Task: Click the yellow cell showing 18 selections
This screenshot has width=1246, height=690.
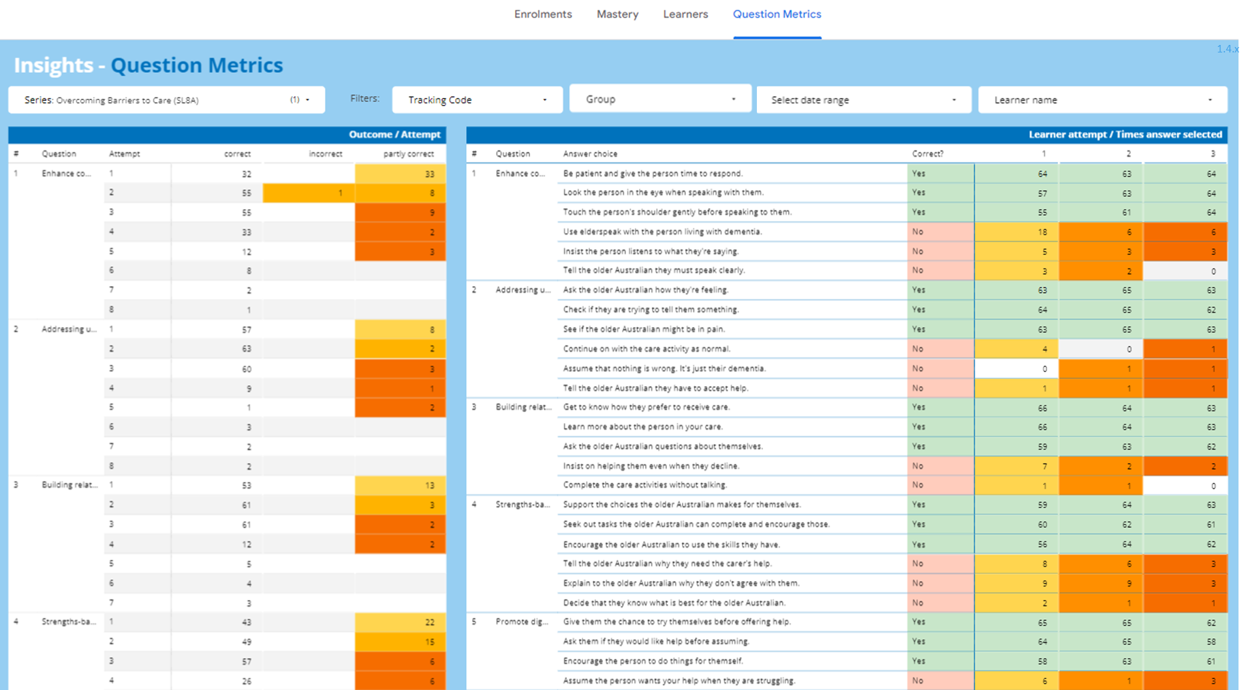Action: click(x=1016, y=232)
